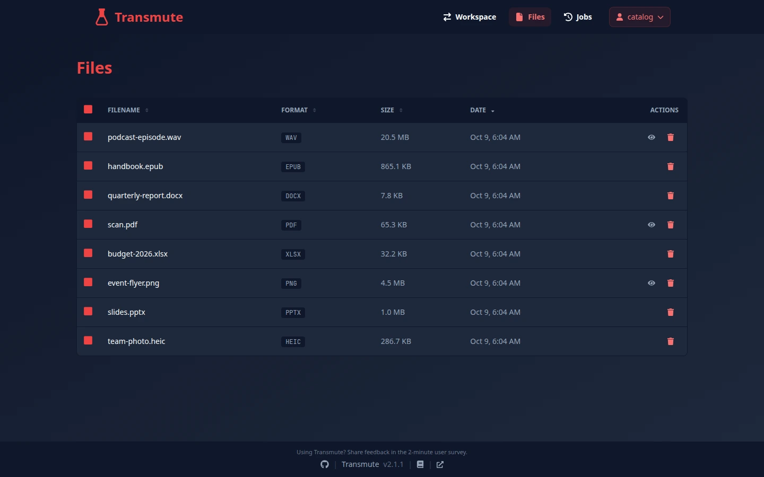Click the Transmute brand name link
The height and width of the screenshot is (477, 764).
click(x=149, y=17)
